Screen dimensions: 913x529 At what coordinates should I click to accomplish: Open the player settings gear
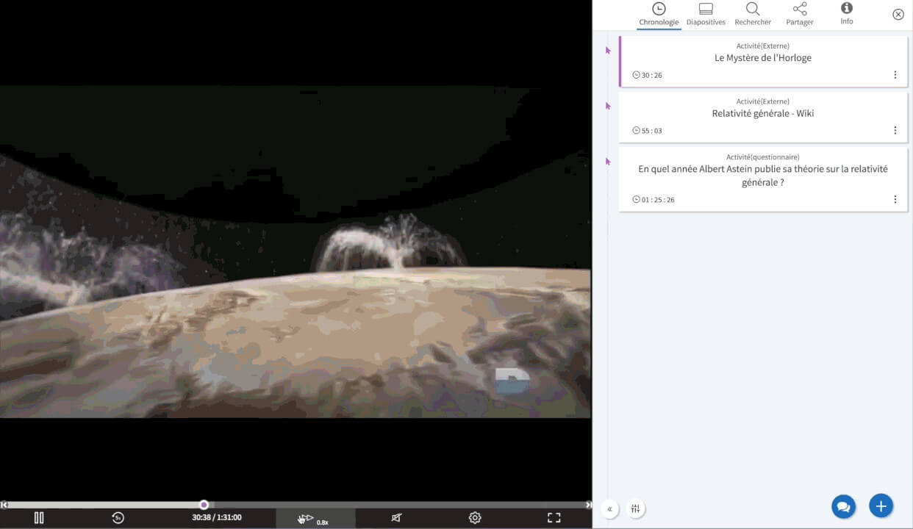[475, 517]
